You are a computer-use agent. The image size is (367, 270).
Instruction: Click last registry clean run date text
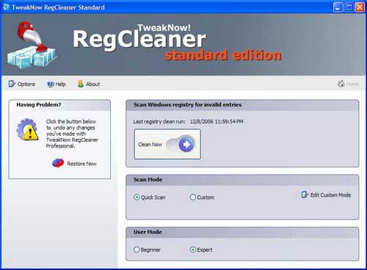(217, 122)
